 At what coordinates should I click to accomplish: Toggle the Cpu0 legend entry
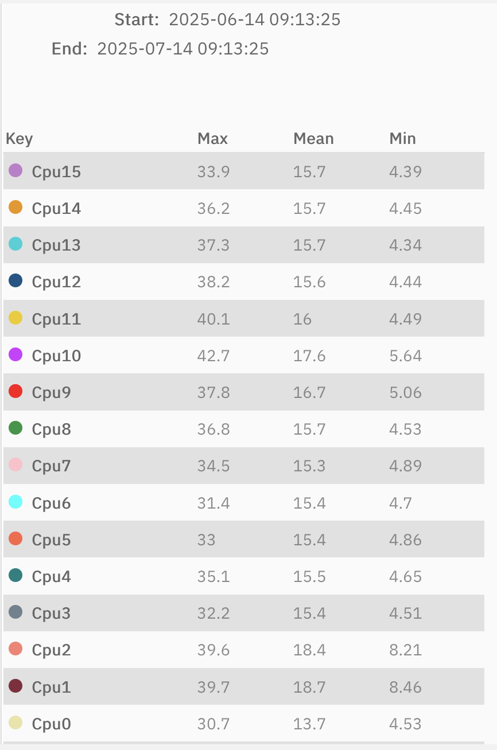pyautogui.click(x=52, y=724)
